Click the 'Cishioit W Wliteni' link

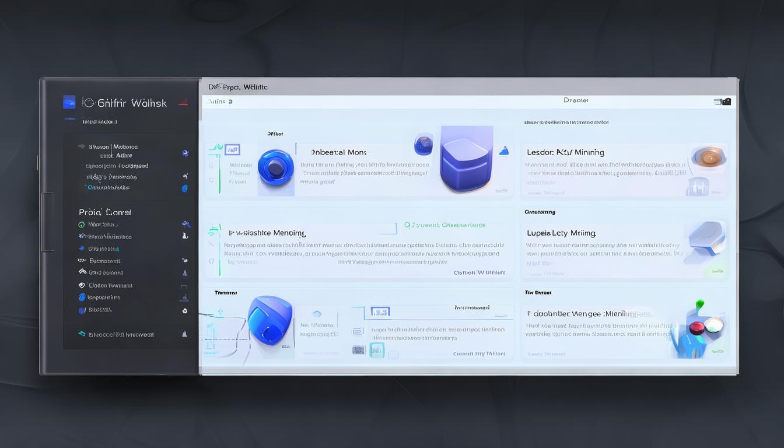tap(480, 272)
